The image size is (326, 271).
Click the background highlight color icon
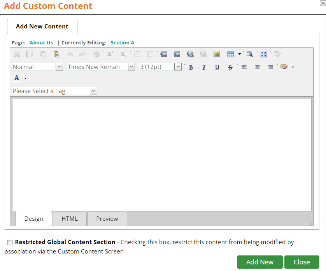pos(284,67)
